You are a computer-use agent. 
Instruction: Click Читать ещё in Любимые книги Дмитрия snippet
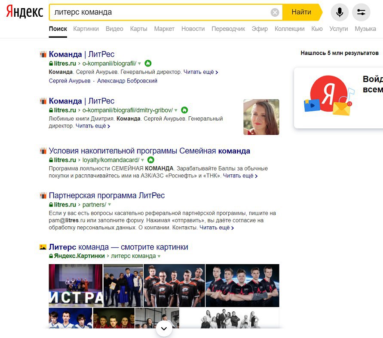[x=93, y=126]
